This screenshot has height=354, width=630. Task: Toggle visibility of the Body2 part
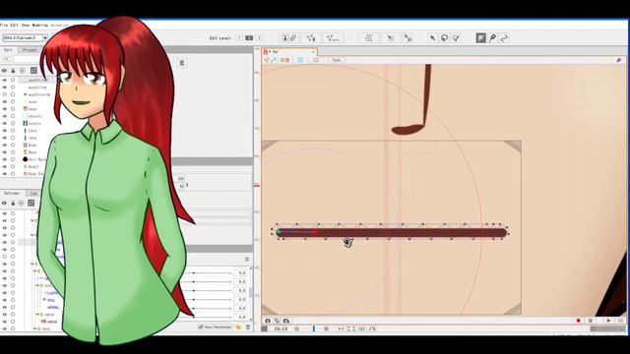4,166
